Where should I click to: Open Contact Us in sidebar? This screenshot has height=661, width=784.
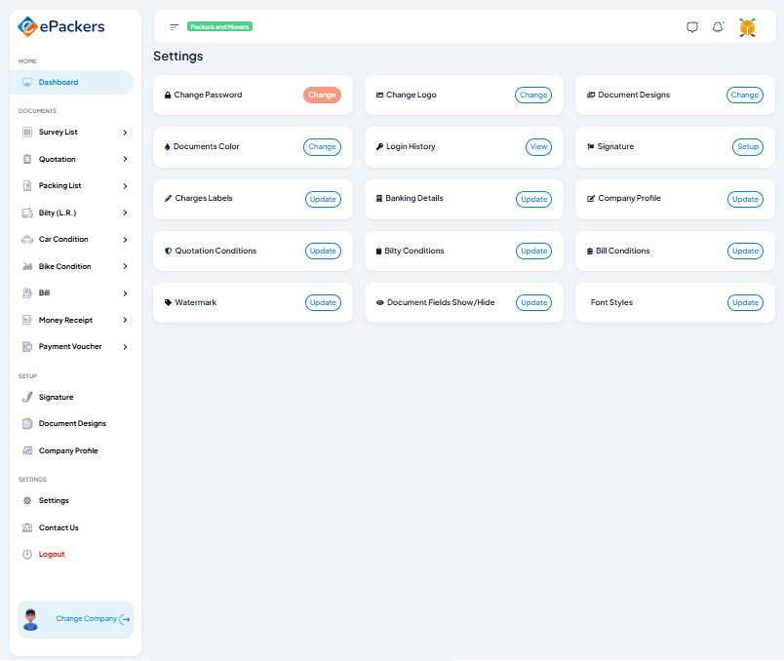click(x=59, y=527)
